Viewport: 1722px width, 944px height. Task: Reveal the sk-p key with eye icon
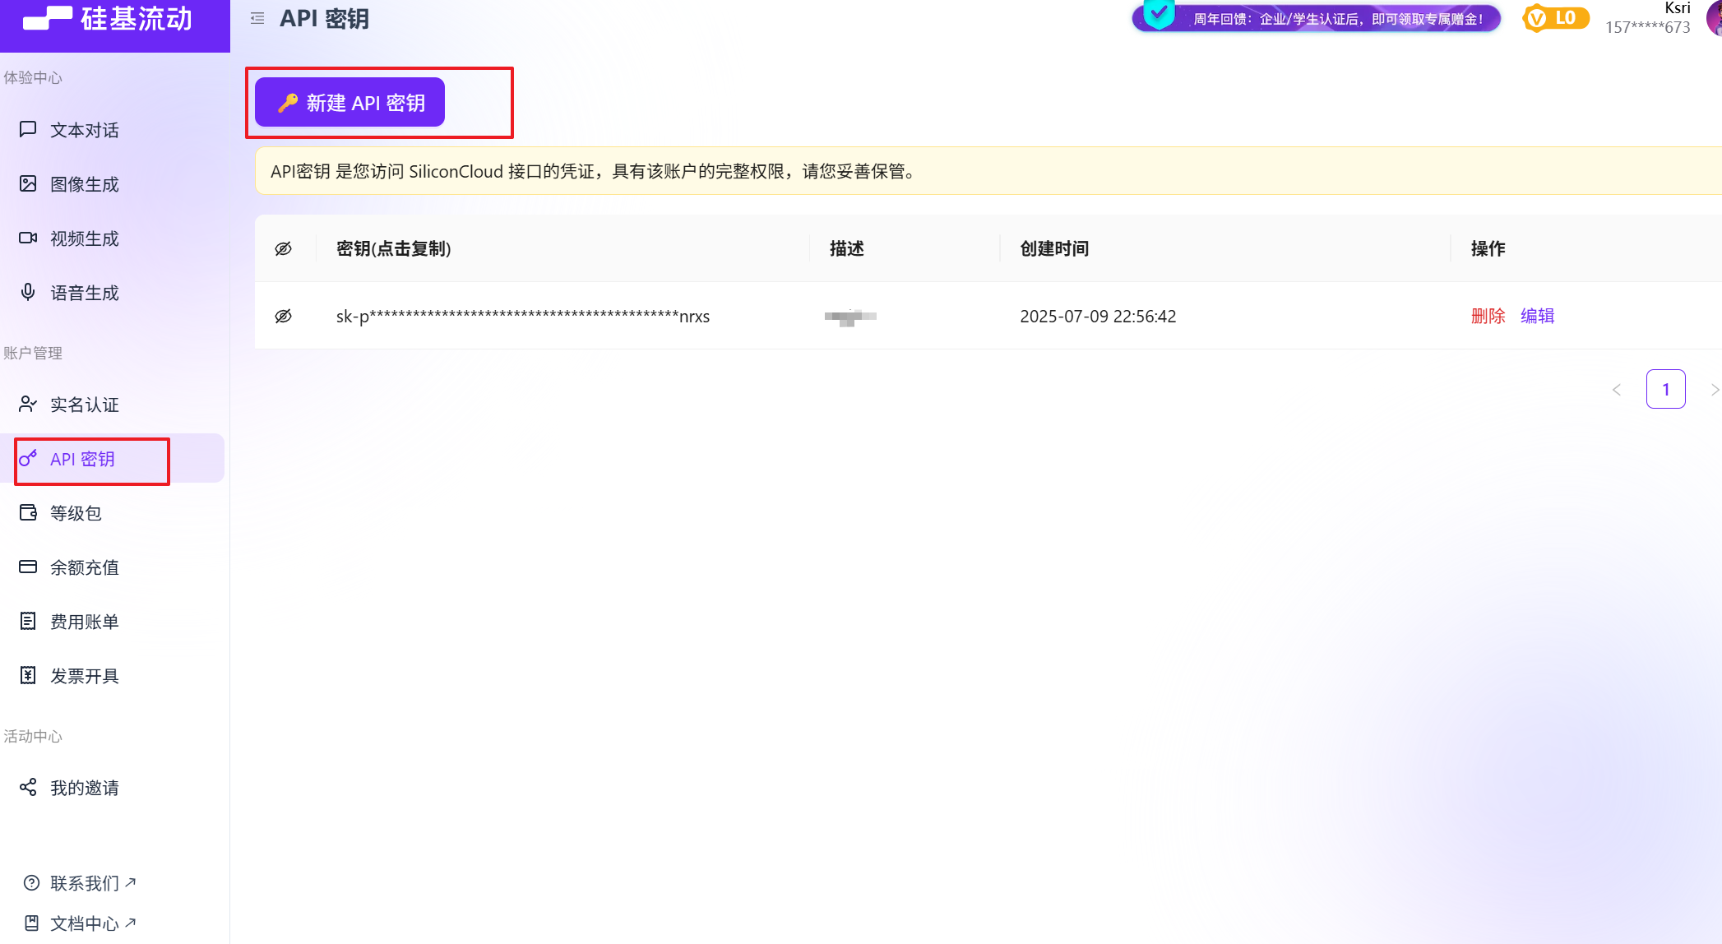[284, 316]
